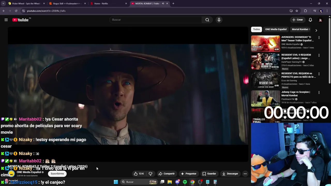Image resolution: width=331 pixels, height=186 pixels.
Task: Open Calculator from taskbar
Action: pos(215,182)
